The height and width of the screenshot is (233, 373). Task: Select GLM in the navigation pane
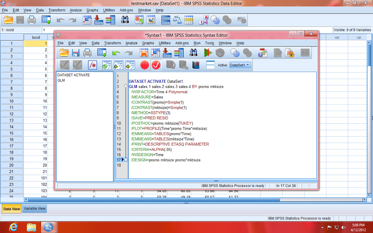[61, 80]
